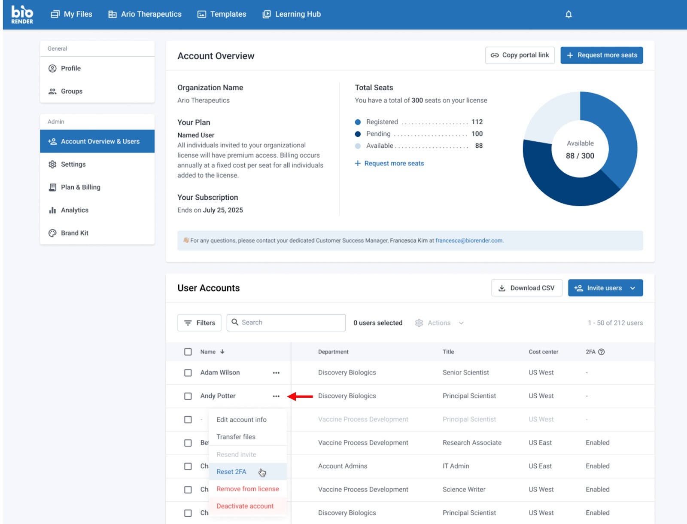Open Analytics from the admin sidebar

pyautogui.click(x=74, y=210)
